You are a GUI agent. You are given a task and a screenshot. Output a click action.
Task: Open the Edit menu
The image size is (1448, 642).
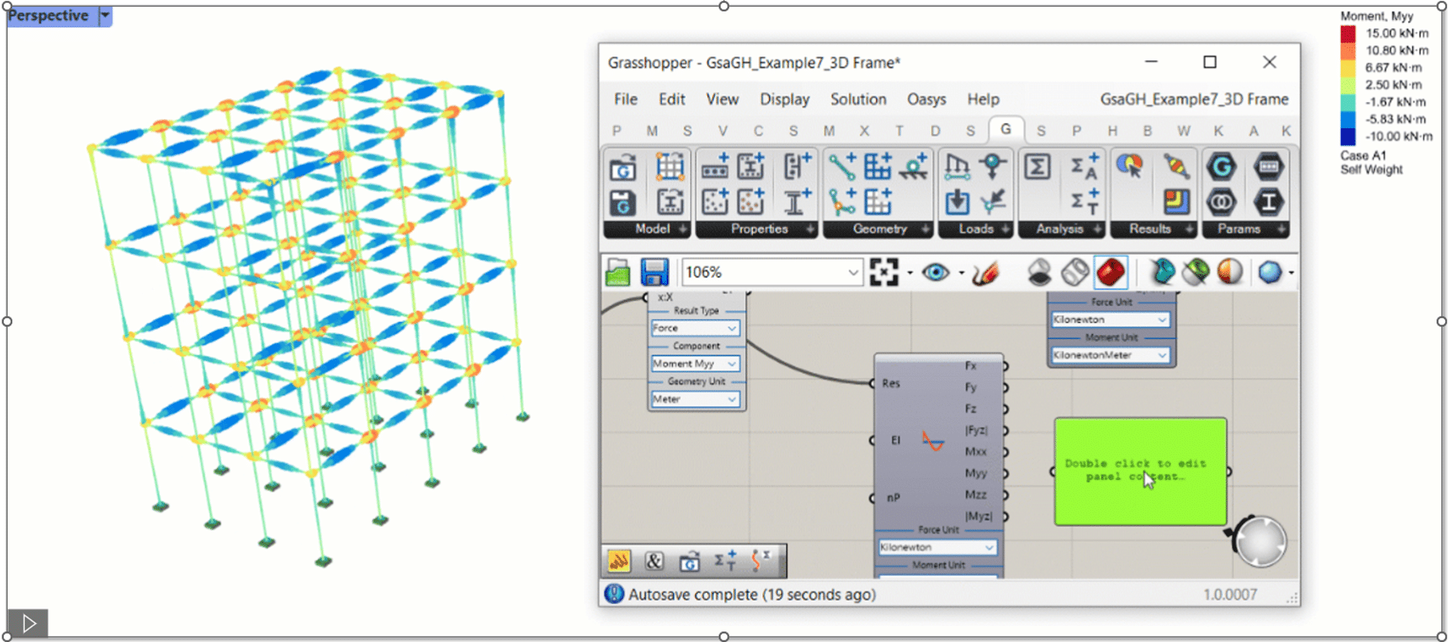[672, 99]
